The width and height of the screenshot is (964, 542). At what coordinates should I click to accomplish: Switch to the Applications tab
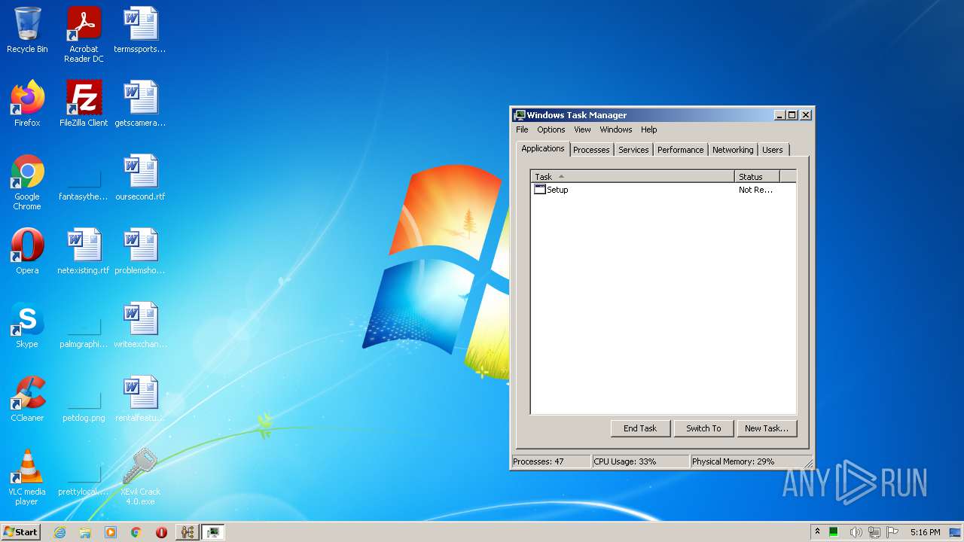[x=543, y=148]
